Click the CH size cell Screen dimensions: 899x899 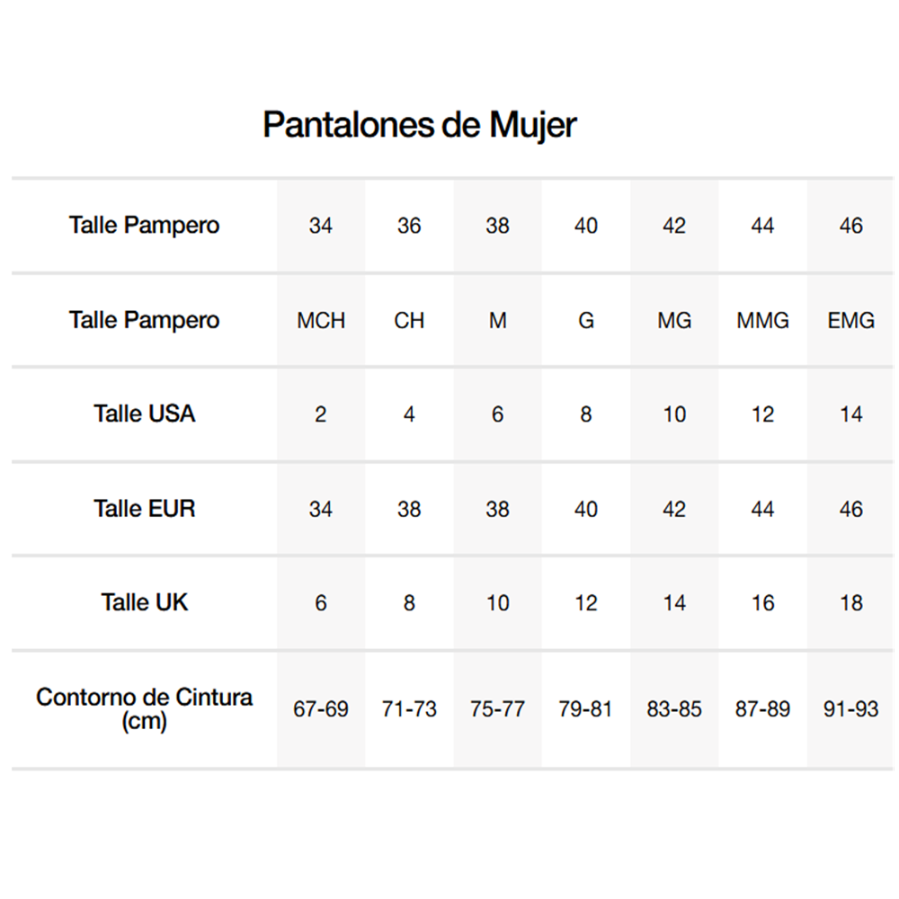pos(409,320)
